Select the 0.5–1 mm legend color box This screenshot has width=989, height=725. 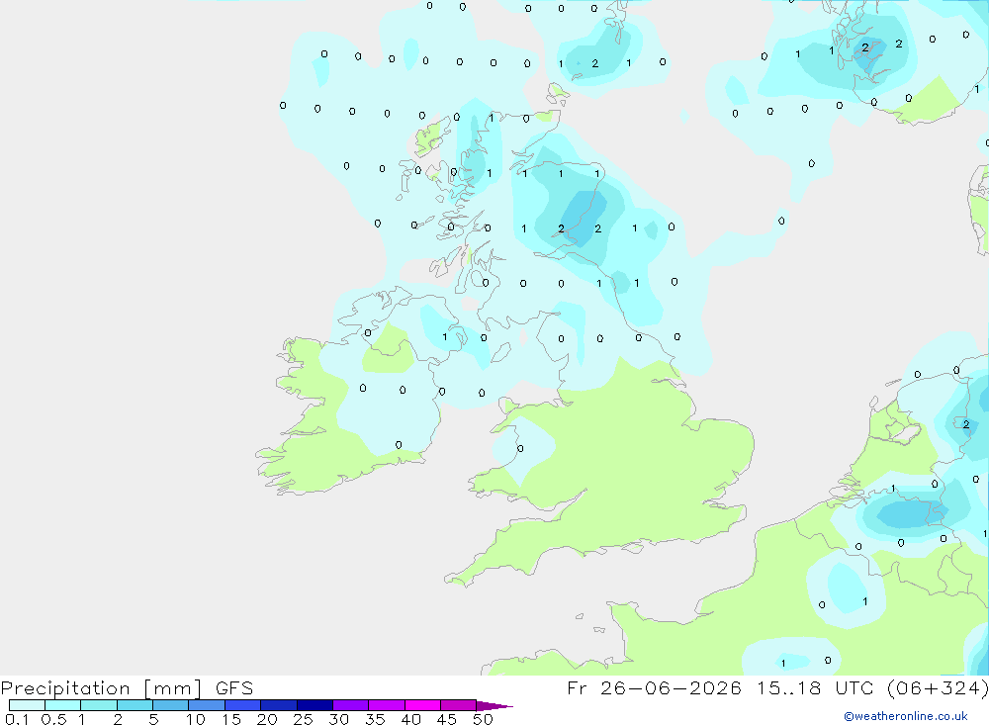[x=62, y=705]
